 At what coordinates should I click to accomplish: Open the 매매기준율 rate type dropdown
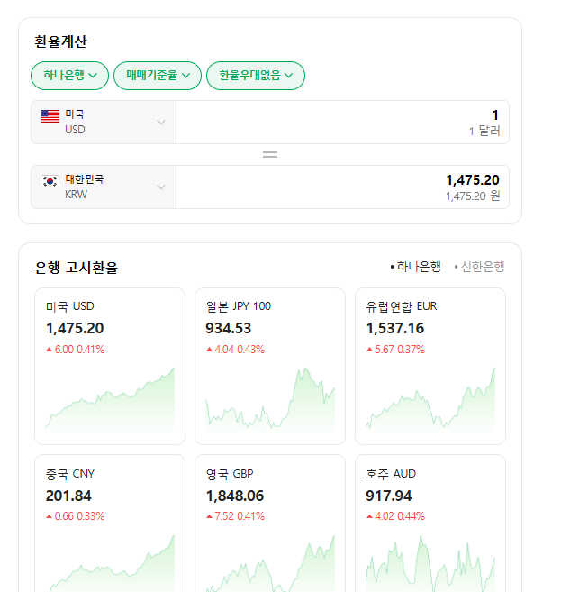[158, 76]
